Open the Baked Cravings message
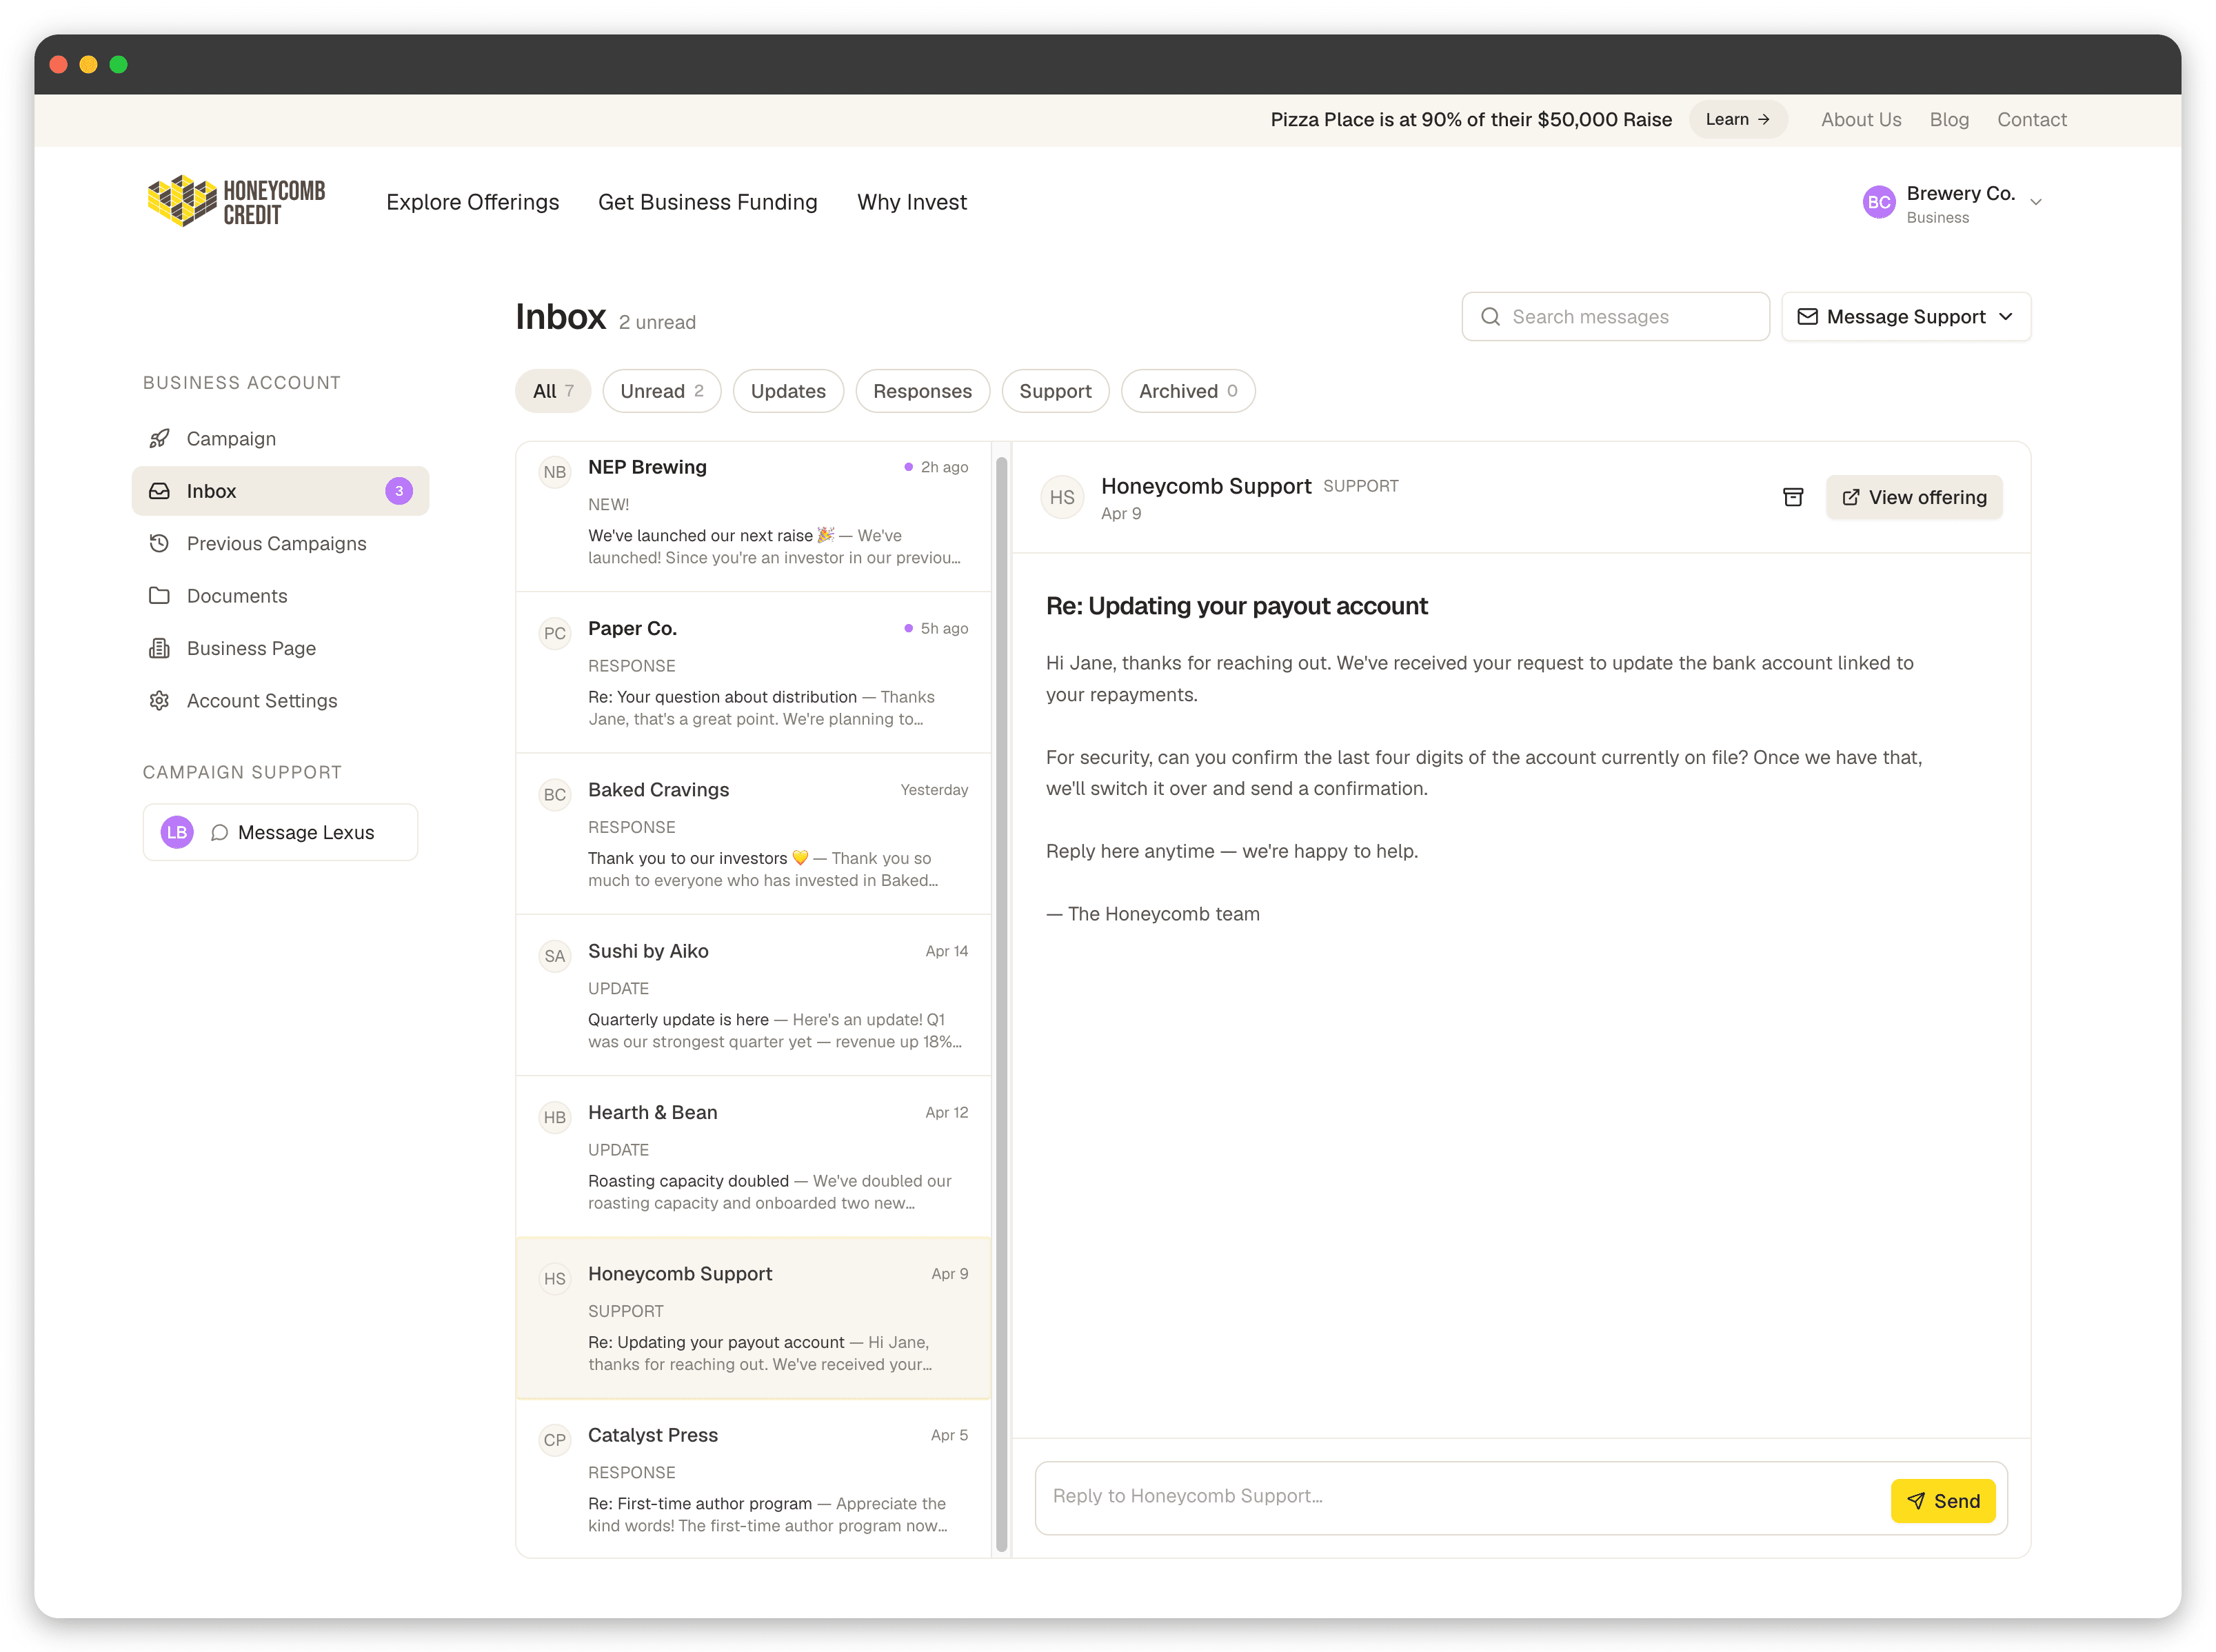 click(753, 834)
